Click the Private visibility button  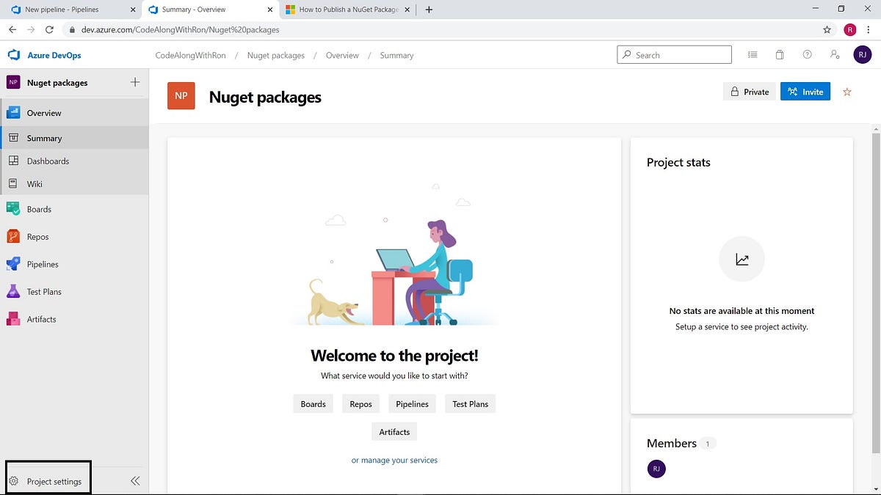pyautogui.click(x=749, y=92)
